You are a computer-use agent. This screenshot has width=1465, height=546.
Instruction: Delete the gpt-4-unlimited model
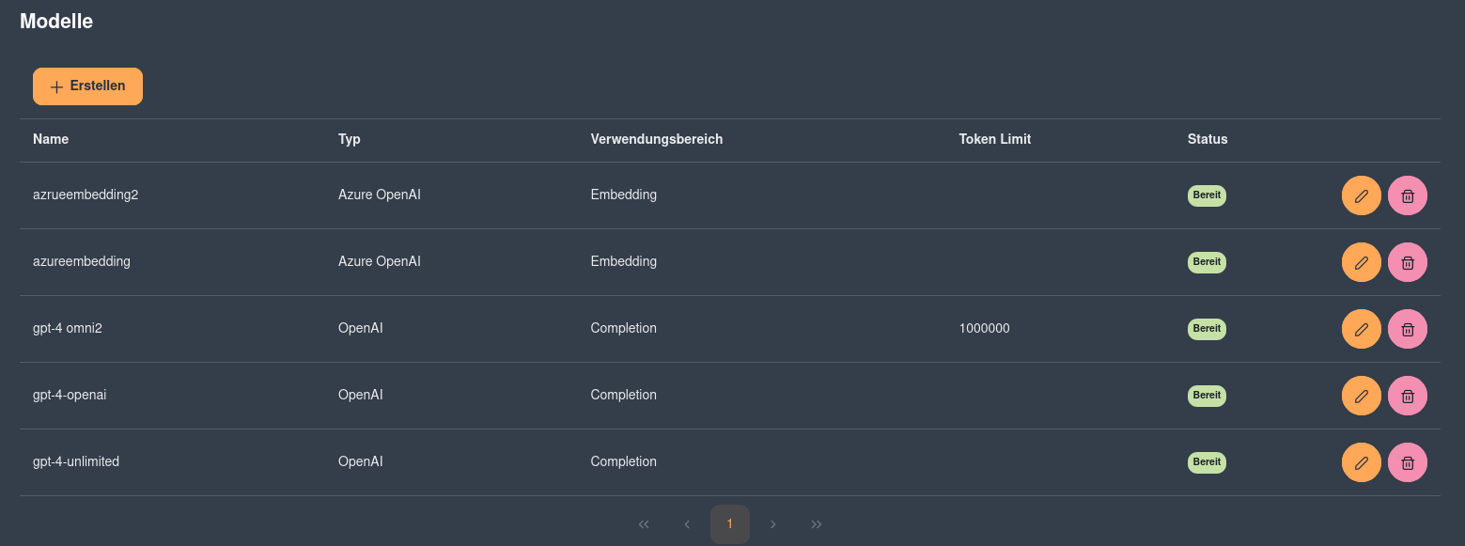(x=1408, y=462)
